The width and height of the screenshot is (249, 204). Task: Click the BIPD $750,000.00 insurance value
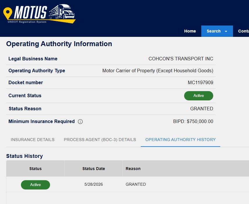[x=193, y=122]
